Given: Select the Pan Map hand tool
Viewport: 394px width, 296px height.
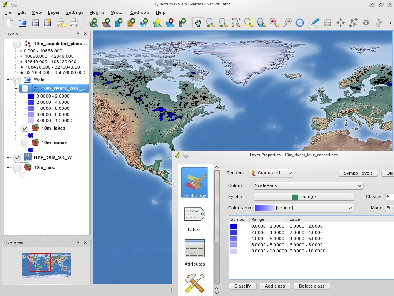Looking at the screenshot, I should (x=198, y=23).
